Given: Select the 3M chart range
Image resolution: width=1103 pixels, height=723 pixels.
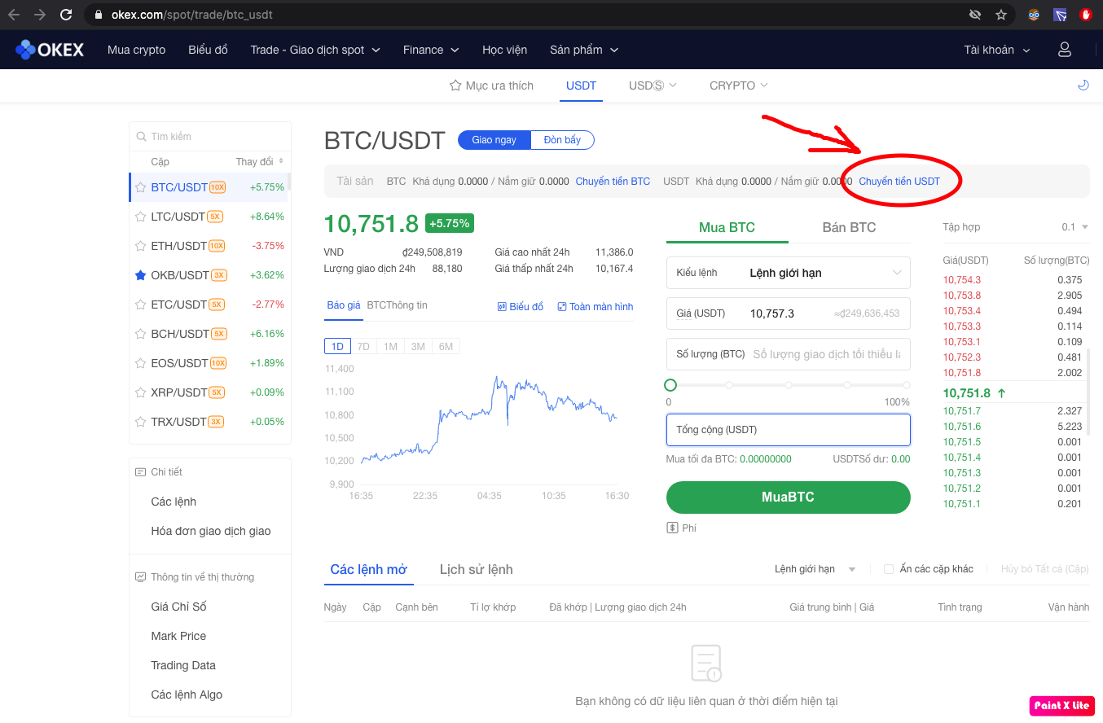Looking at the screenshot, I should click(418, 347).
